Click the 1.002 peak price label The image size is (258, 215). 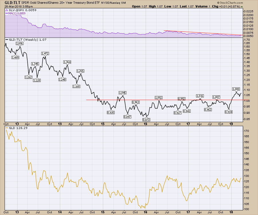(159, 98)
